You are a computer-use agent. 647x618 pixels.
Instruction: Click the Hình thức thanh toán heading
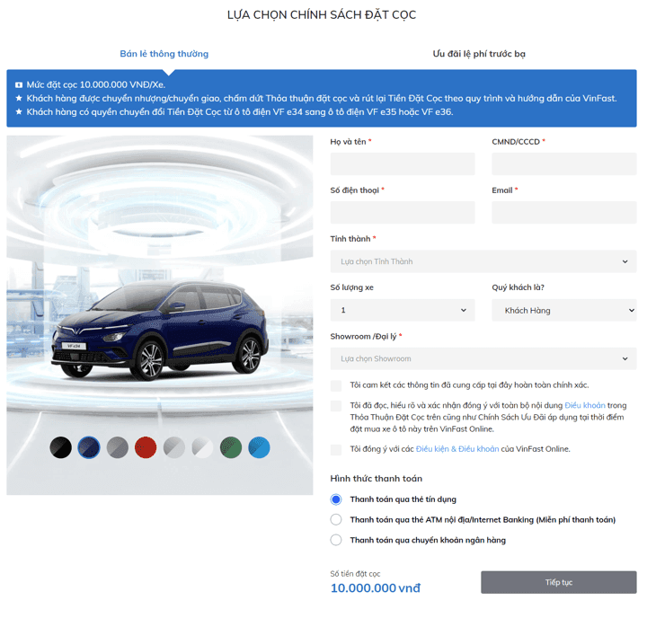click(x=376, y=479)
